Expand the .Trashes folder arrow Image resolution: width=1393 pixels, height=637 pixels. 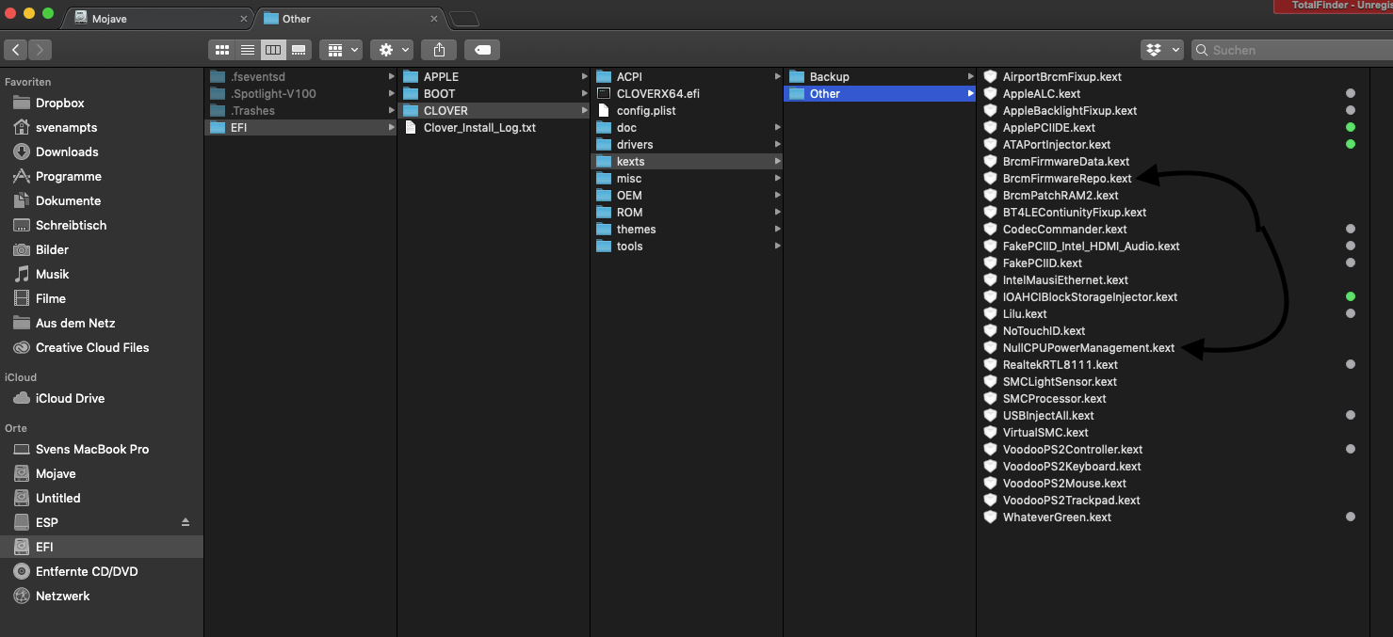point(391,110)
